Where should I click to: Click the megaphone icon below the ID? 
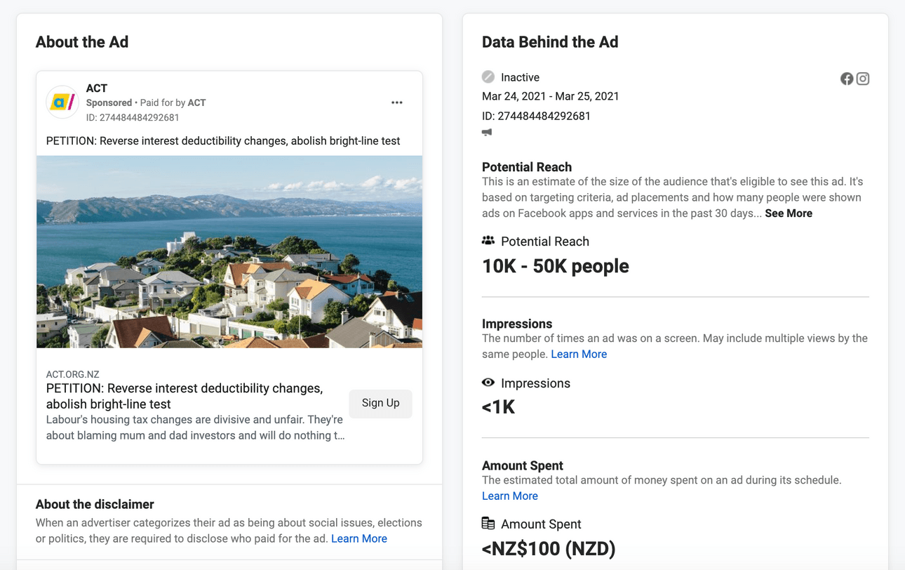pos(487,132)
